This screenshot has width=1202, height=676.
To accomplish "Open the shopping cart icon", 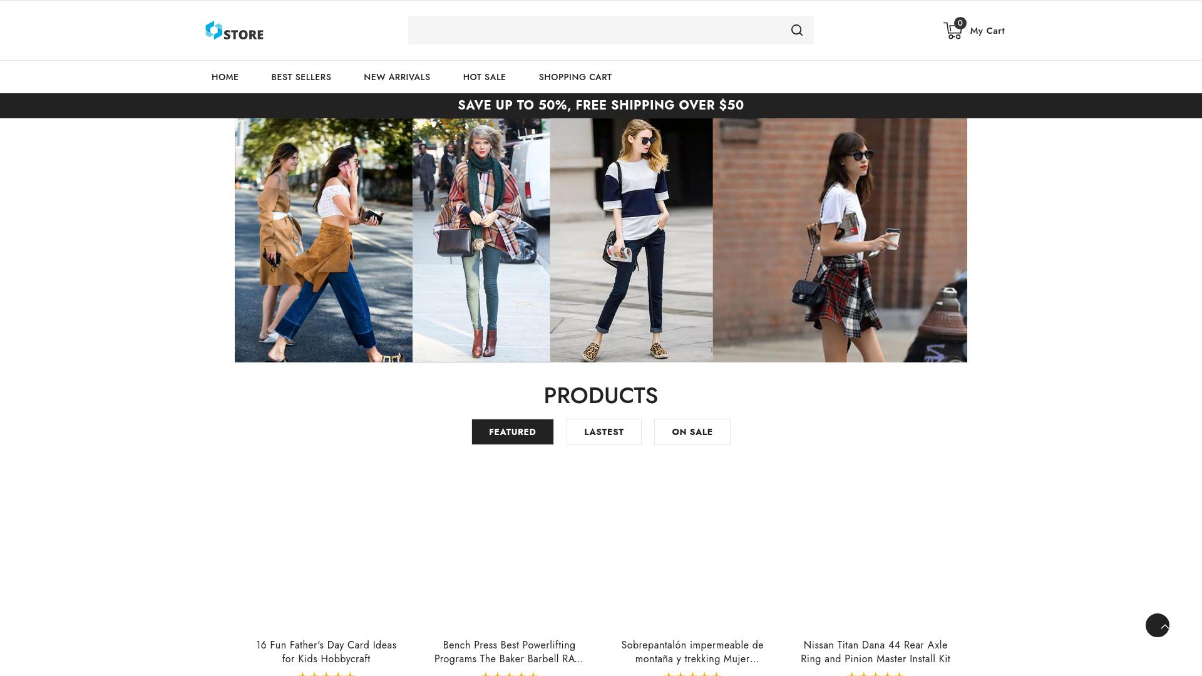I will (x=952, y=30).
